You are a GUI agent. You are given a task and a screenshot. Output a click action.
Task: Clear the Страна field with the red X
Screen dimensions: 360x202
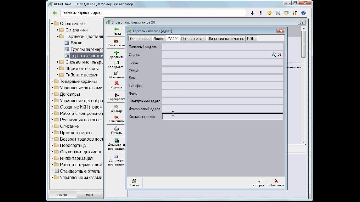[280, 54]
